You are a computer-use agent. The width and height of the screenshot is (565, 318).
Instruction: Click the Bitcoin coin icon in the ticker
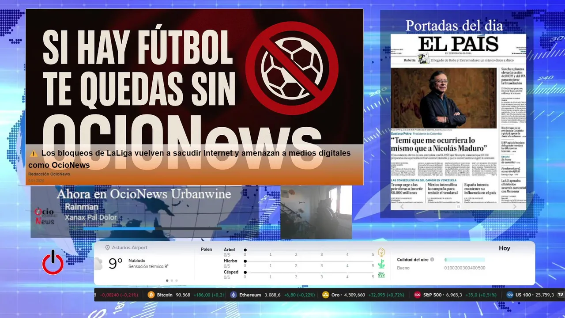point(151,295)
